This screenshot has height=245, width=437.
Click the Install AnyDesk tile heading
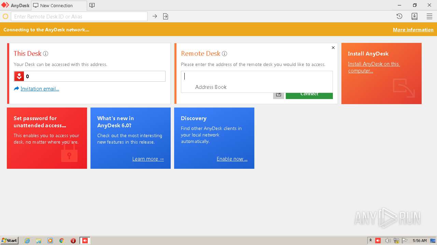point(368,54)
